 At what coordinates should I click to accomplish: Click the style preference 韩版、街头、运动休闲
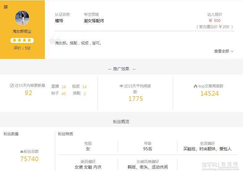pos(147,167)
